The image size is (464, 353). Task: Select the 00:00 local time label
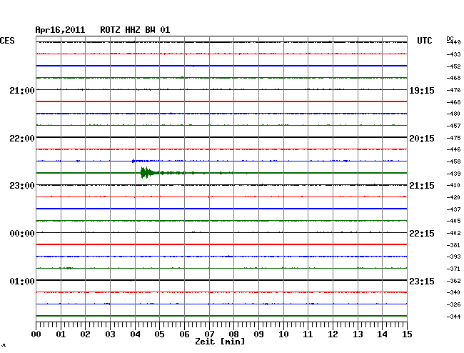(22, 234)
